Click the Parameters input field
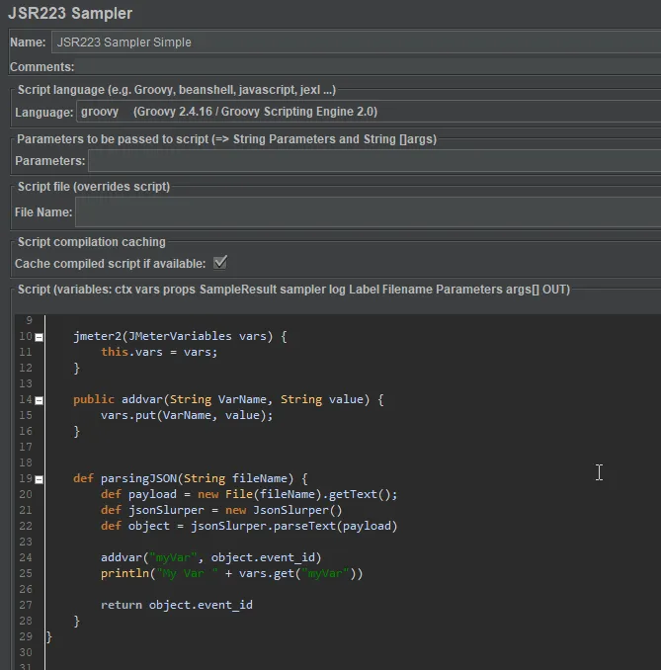This screenshot has height=670, width=661. [374, 161]
